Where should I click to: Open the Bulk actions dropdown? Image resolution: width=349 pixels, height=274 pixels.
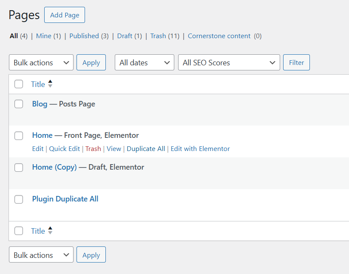41,62
